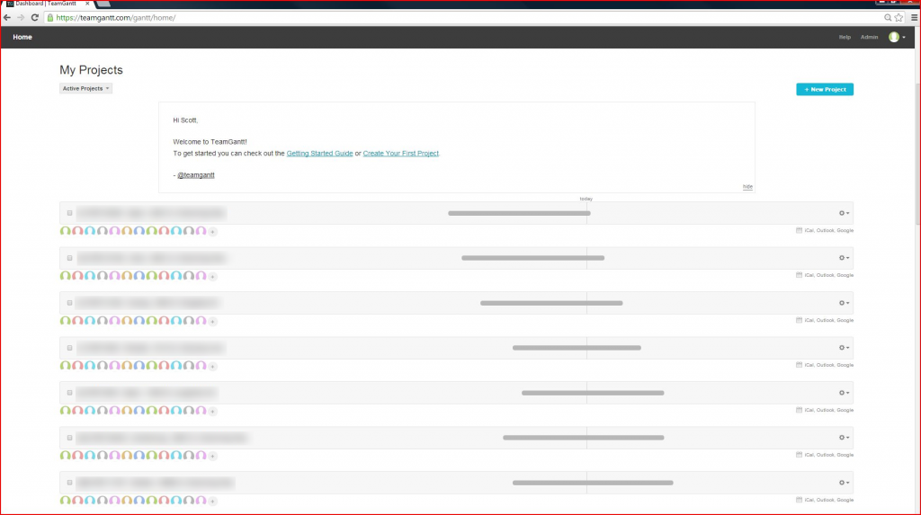
Task: Open the gear settings dropdown for the sixth project
Action: click(x=844, y=438)
